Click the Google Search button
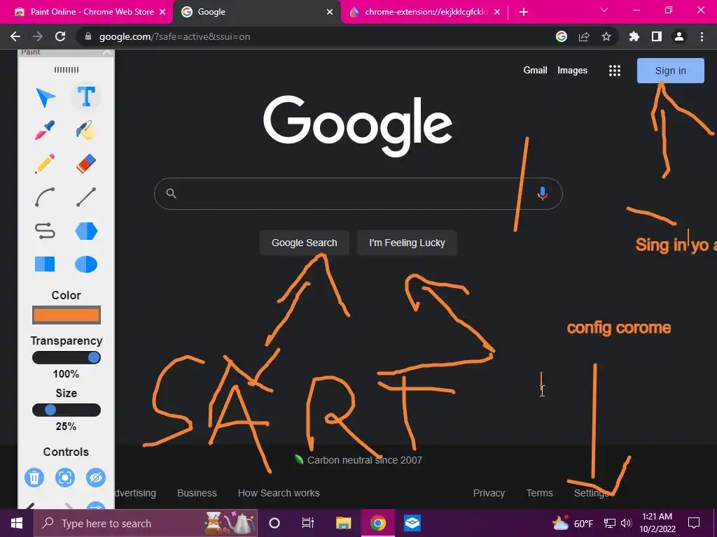The image size is (717, 537). (x=304, y=243)
